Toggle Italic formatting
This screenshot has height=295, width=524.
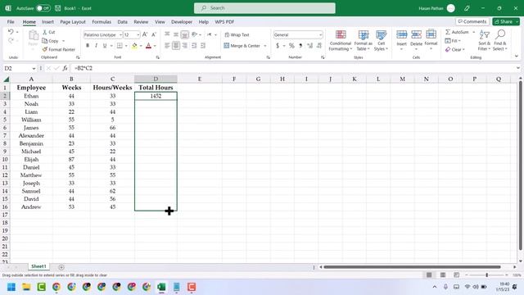[x=97, y=46]
